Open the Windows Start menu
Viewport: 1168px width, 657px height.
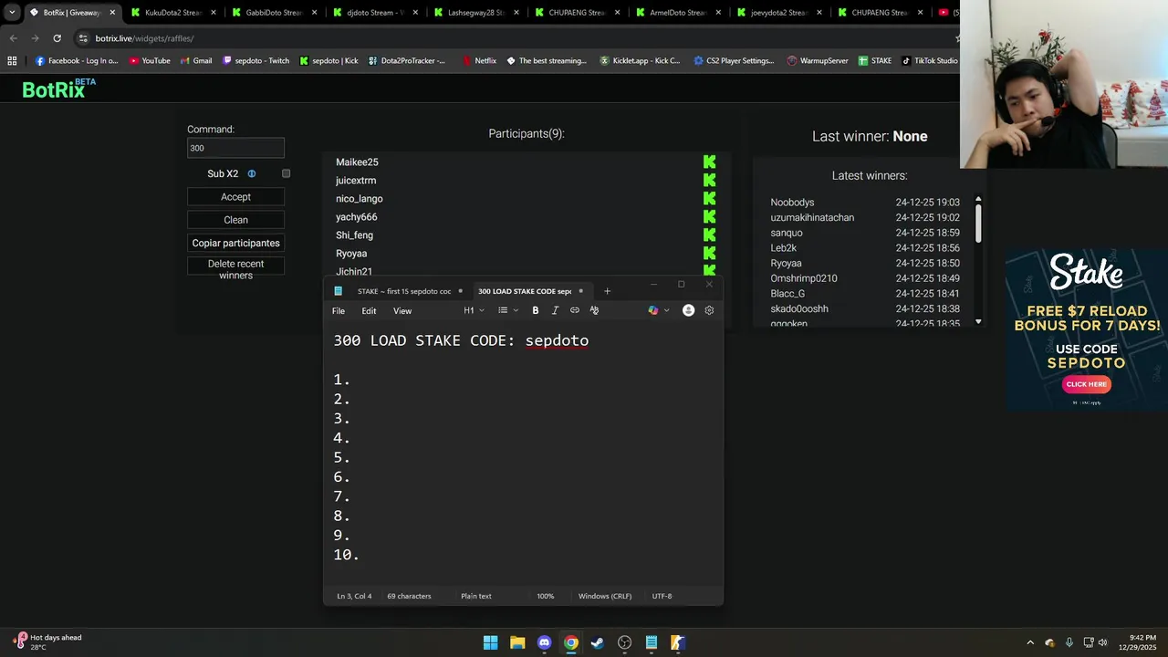[x=491, y=642]
